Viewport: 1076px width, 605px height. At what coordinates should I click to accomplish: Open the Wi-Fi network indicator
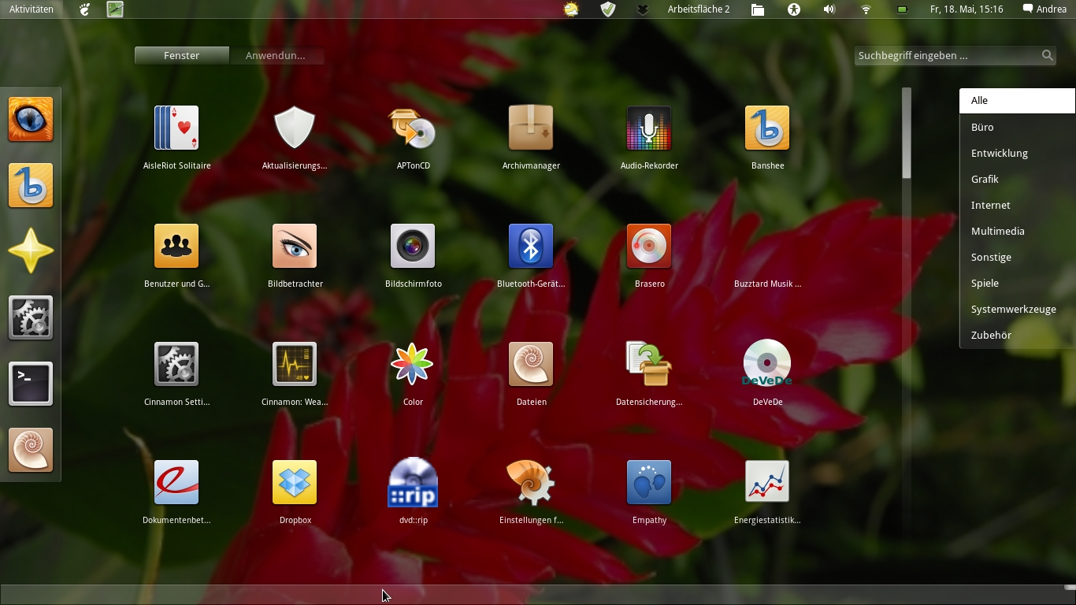tap(866, 9)
